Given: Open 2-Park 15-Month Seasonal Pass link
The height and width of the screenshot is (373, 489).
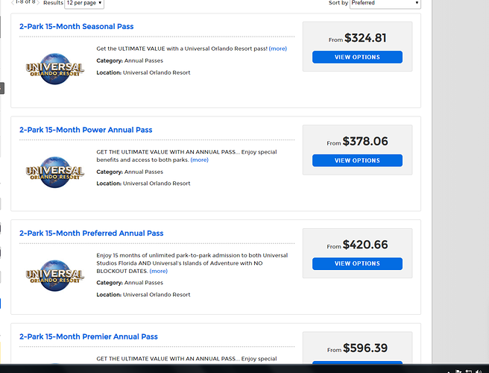Looking at the screenshot, I should 76,27.
